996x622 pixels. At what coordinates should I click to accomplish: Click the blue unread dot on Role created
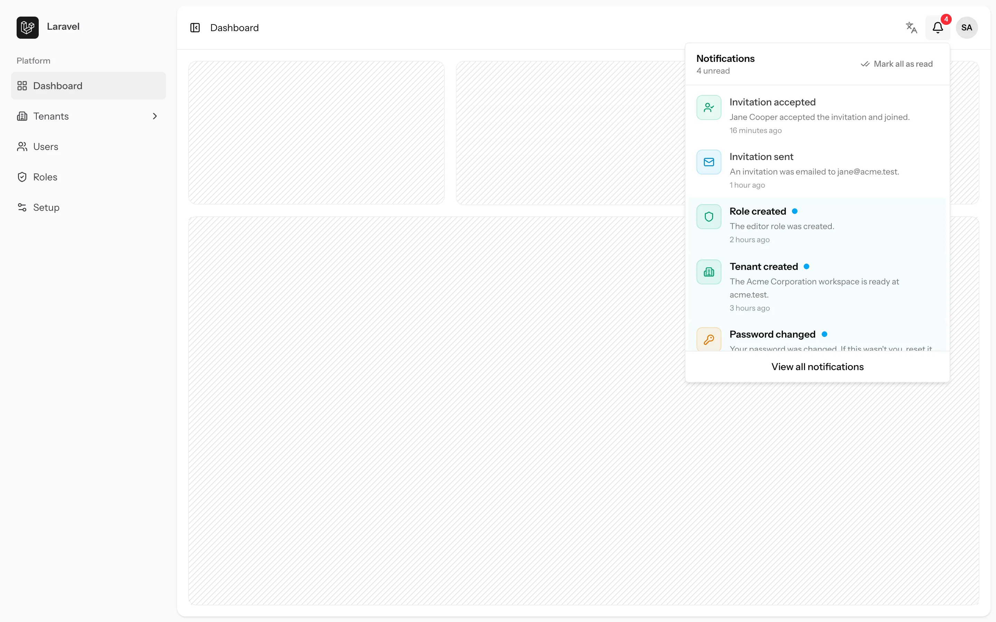tap(795, 211)
